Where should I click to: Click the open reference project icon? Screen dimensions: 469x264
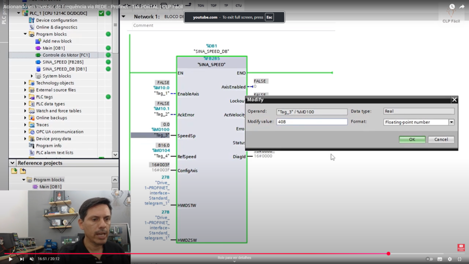point(14,171)
